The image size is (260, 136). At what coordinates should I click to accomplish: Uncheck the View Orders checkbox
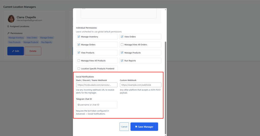122,37
